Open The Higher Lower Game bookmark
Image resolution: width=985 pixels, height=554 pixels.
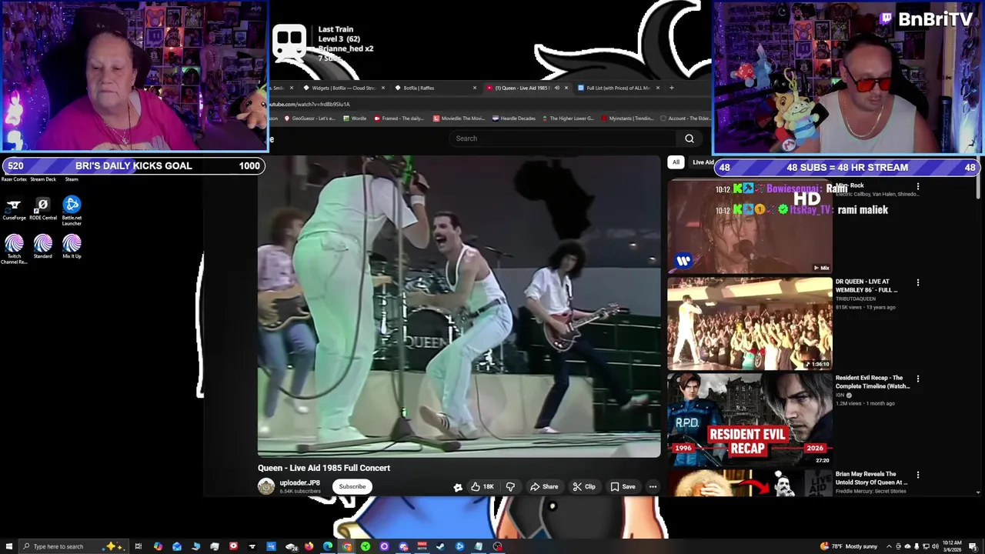pos(569,118)
